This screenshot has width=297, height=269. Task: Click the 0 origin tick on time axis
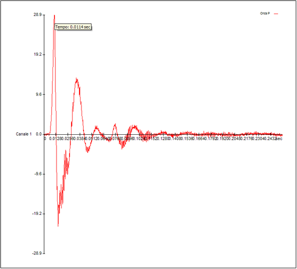pos(45,139)
